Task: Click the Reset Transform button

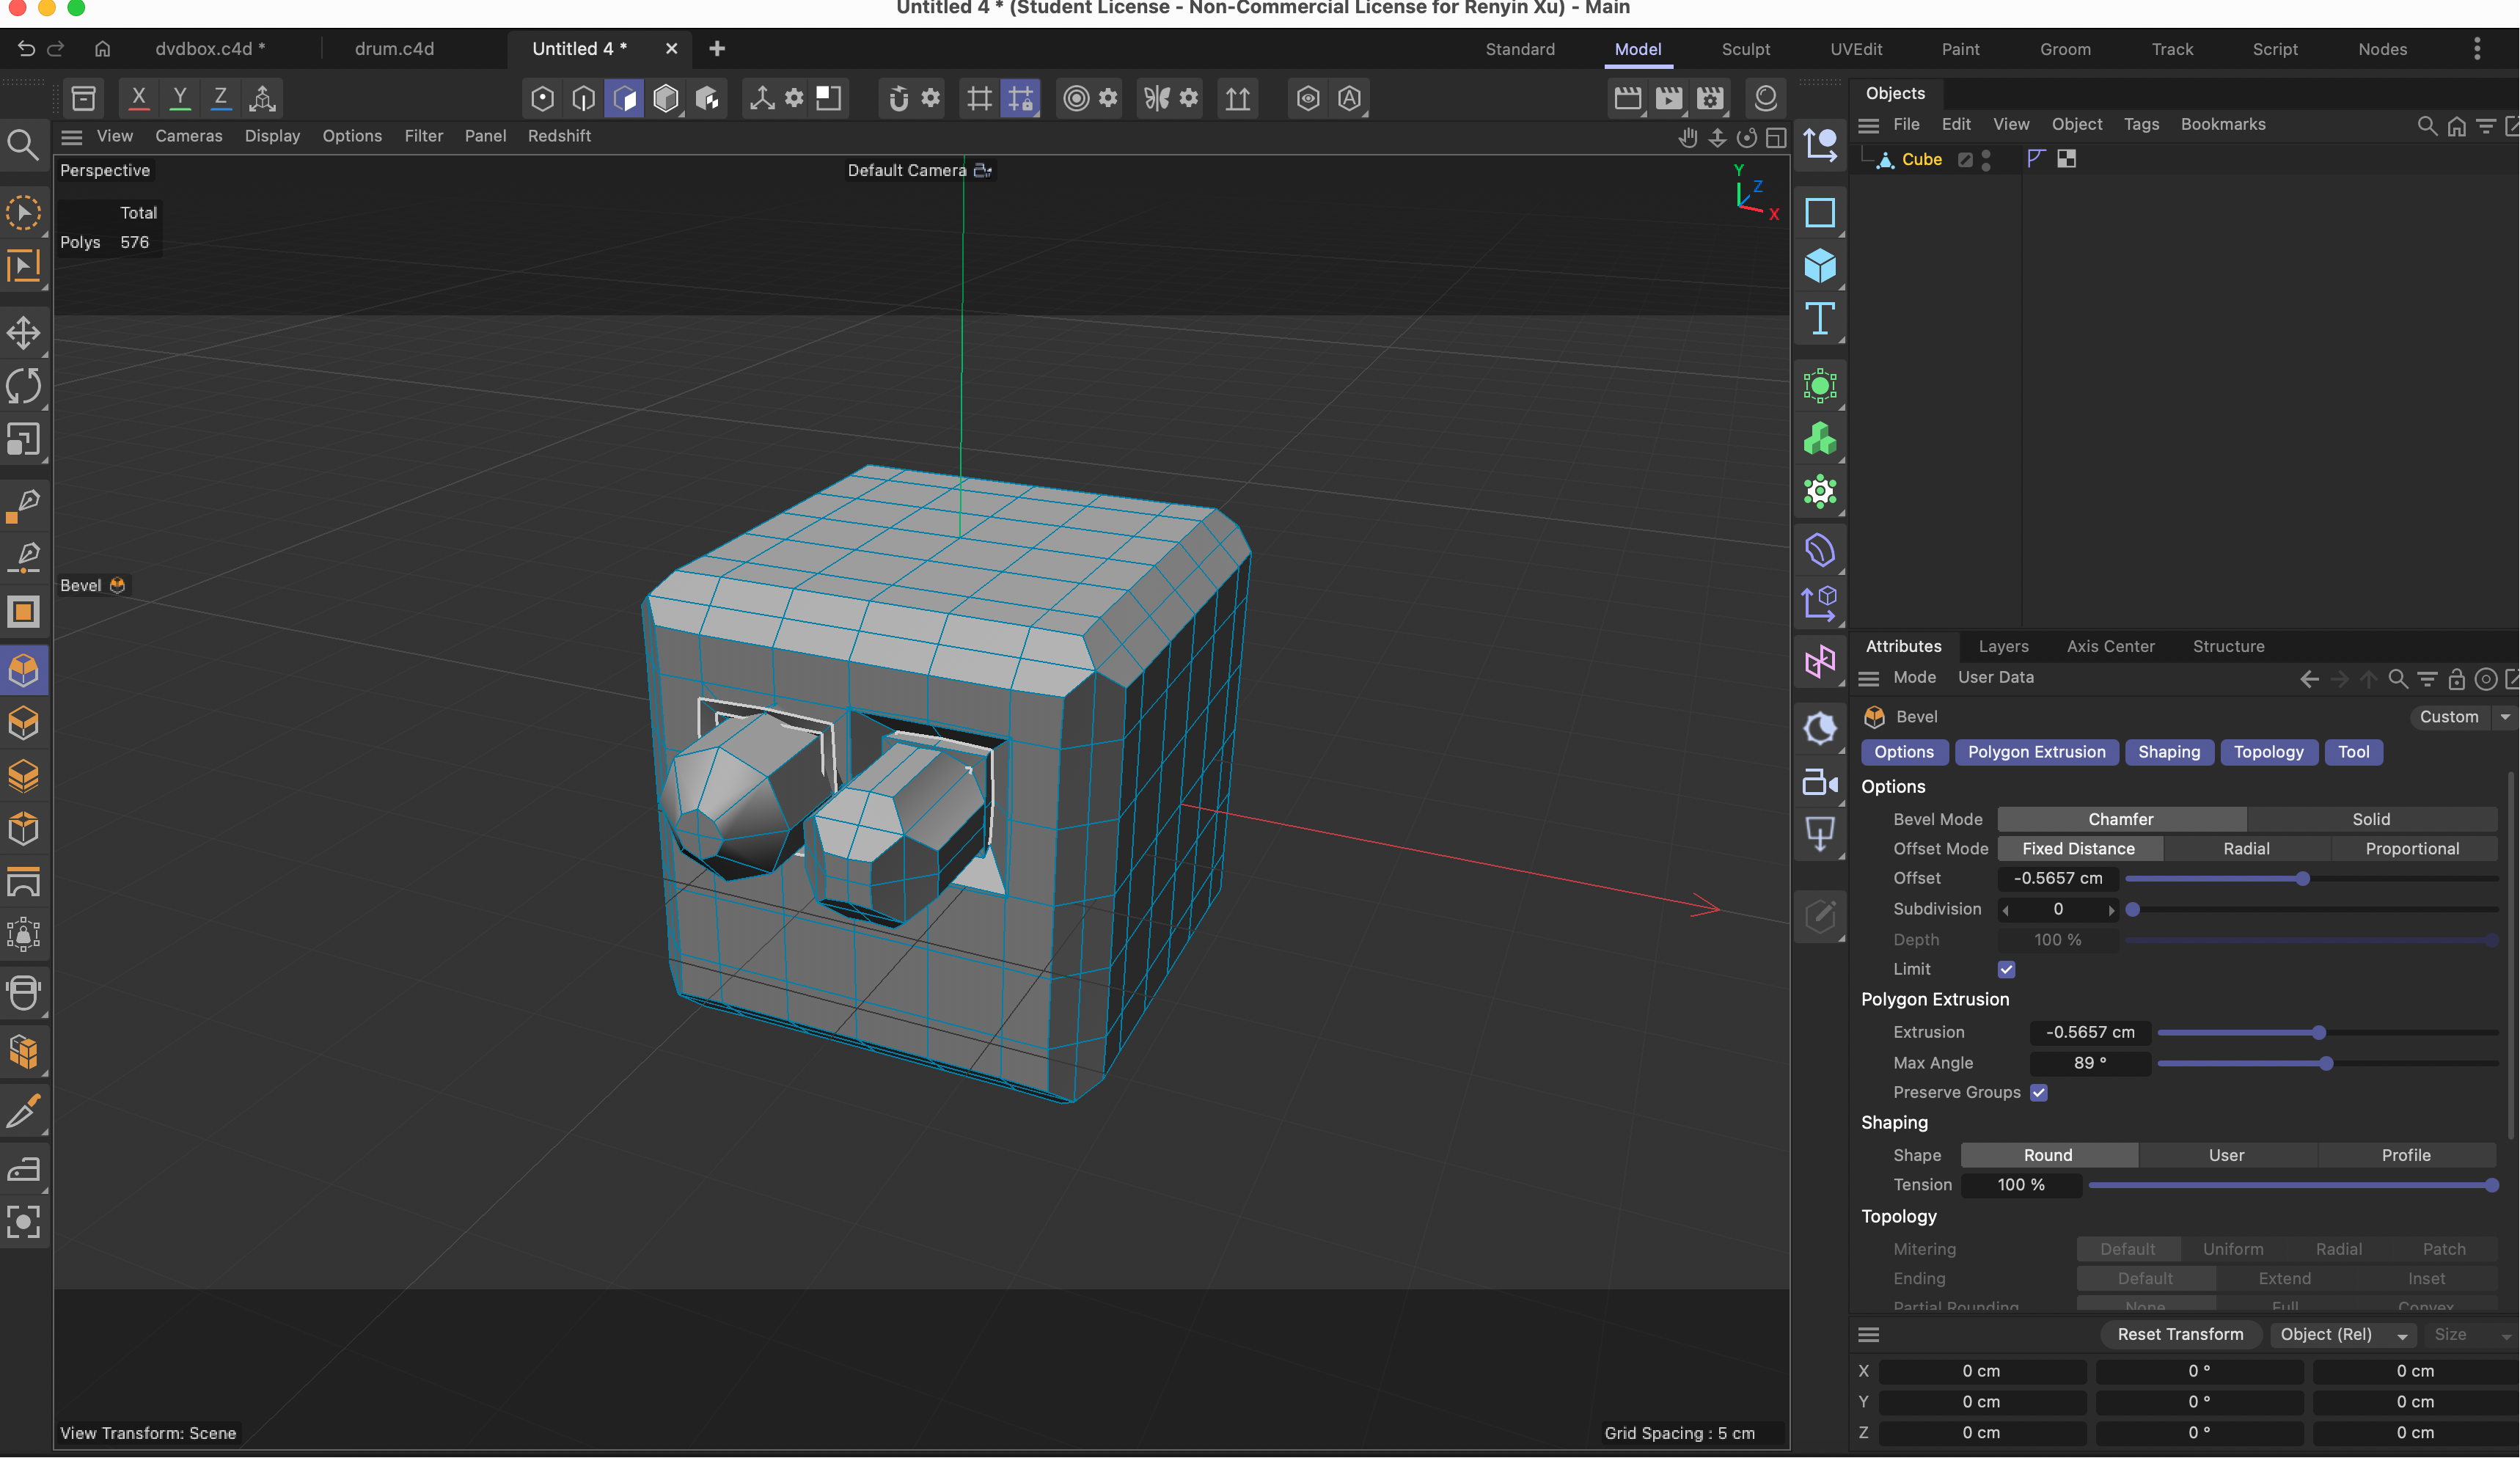Action: [2180, 1334]
